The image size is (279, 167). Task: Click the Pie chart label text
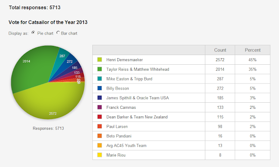[x=45, y=33]
